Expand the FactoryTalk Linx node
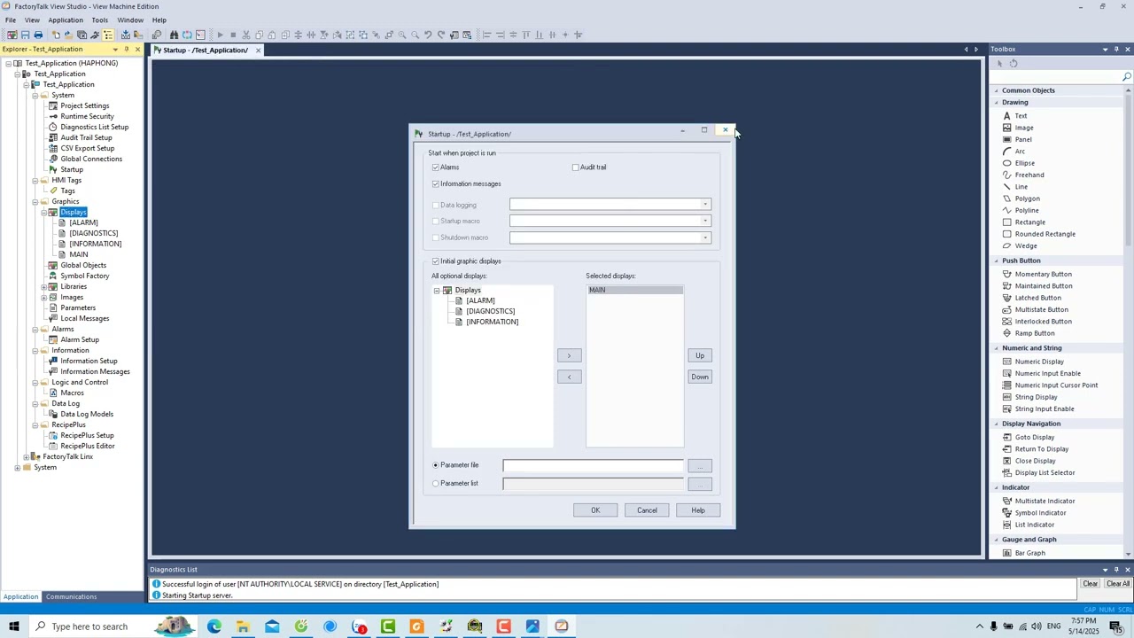Viewport: 1134px width, 638px height. tap(26, 456)
